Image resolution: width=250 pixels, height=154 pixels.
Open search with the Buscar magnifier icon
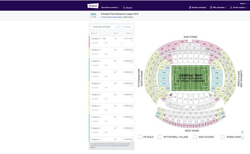tap(124, 8)
